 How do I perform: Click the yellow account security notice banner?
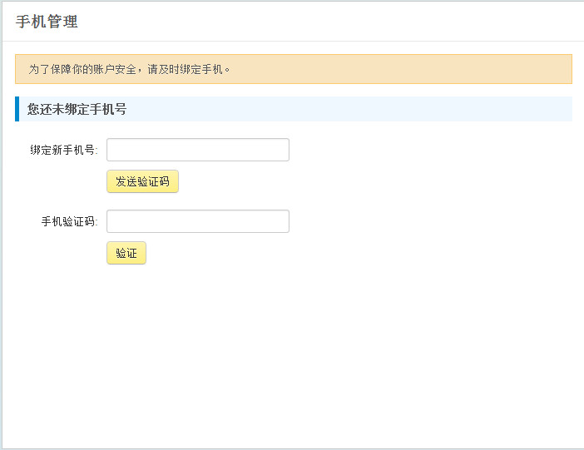(x=374, y=69)
